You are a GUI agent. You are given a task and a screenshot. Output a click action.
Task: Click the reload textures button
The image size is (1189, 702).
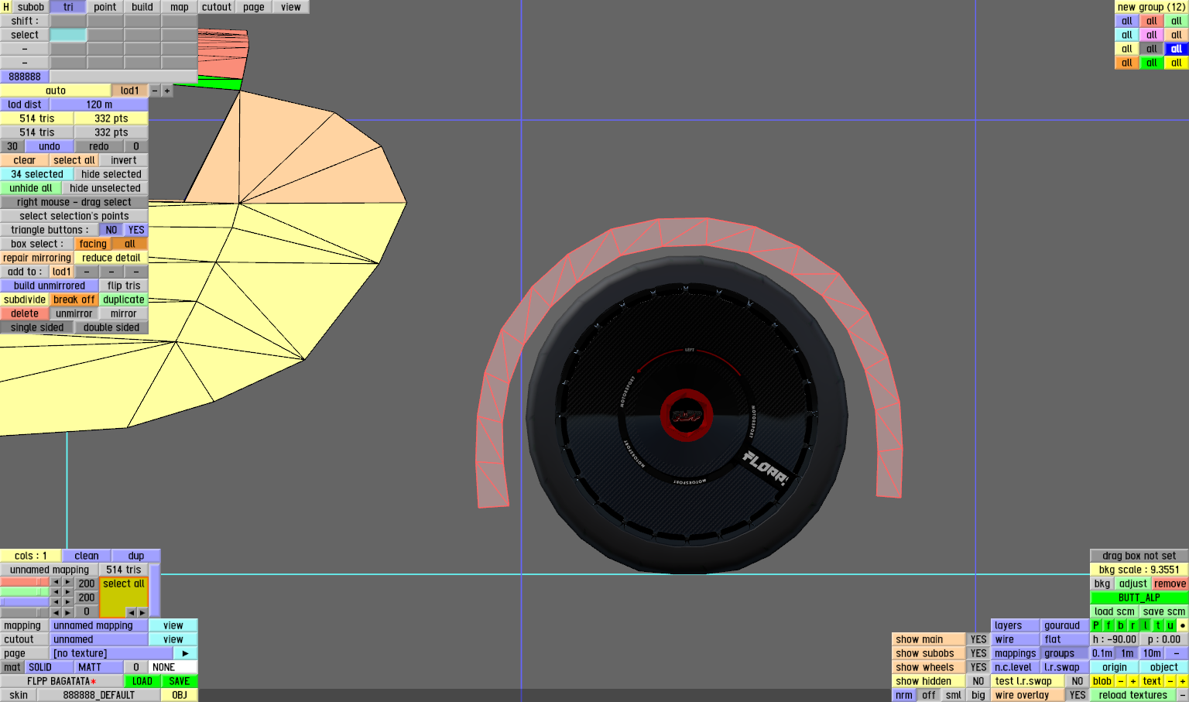1133,695
